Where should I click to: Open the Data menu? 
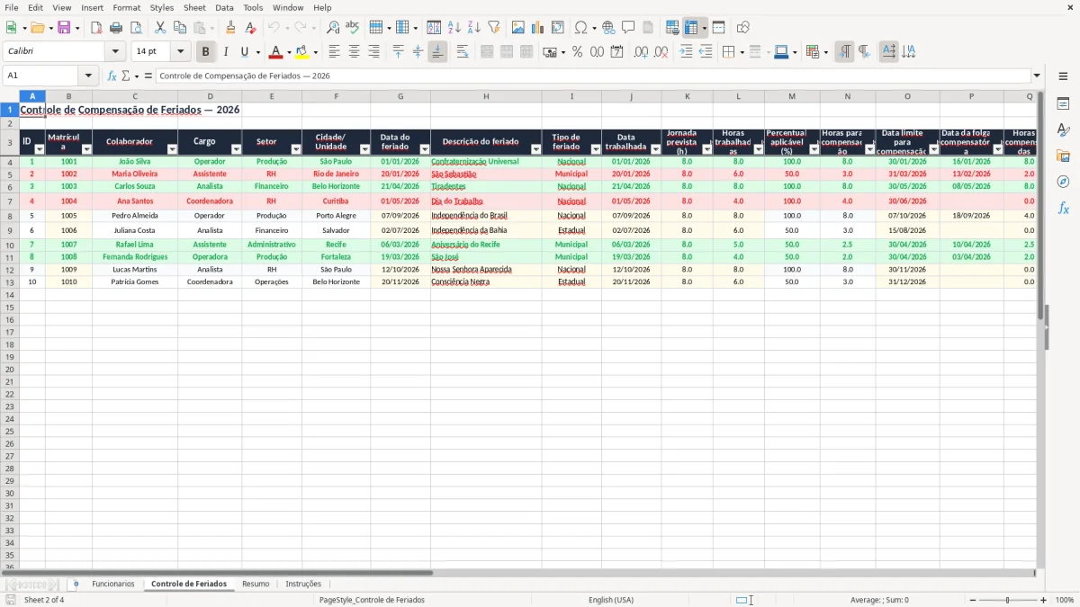(224, 7)
